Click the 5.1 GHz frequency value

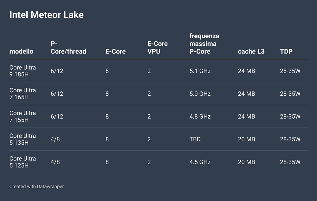tap(200, 71)
